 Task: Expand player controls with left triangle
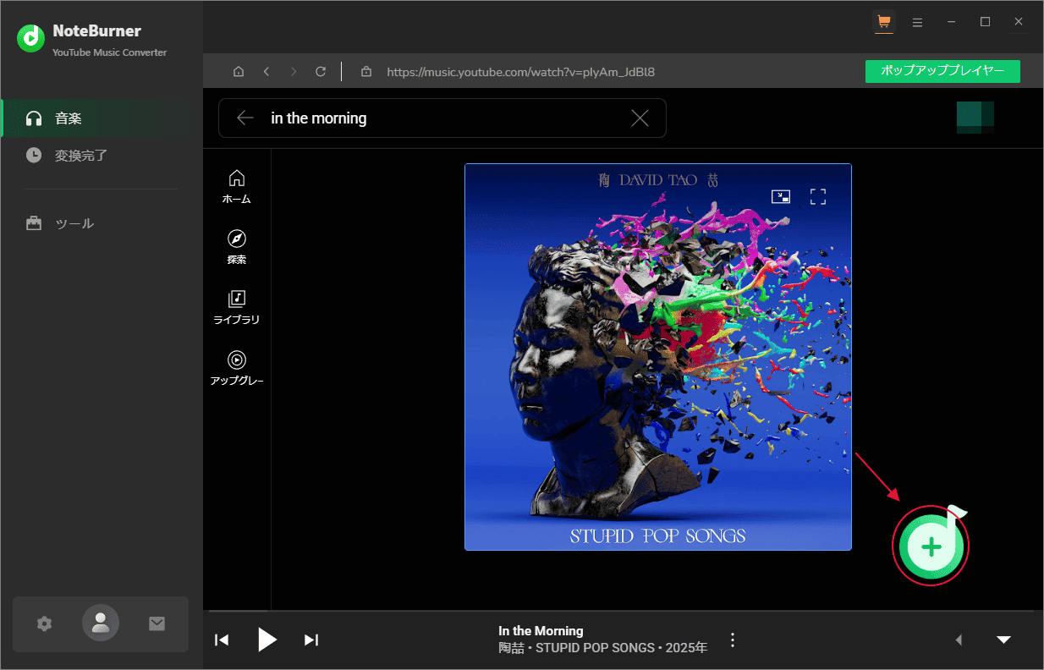point(959,640)
